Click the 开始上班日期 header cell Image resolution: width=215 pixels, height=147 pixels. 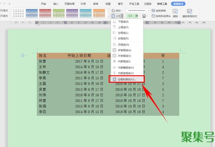point(79,56)
